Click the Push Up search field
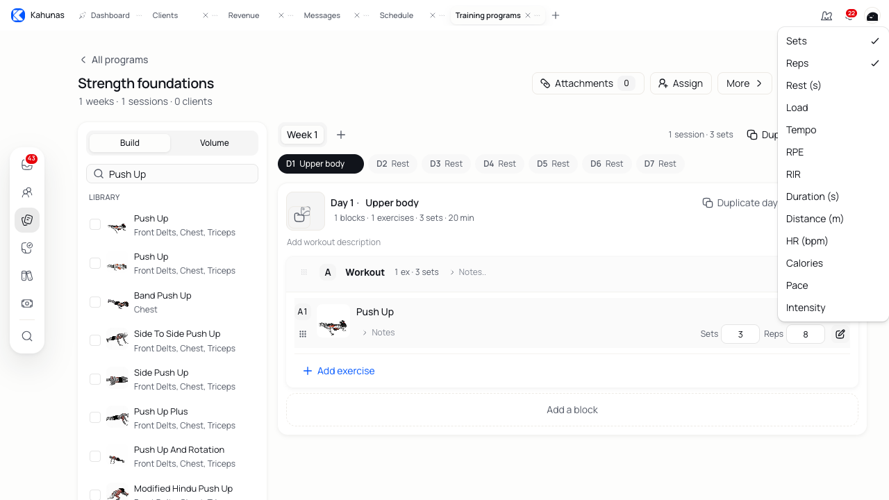This screenshot has height=500, width=889. coord(172,174)
